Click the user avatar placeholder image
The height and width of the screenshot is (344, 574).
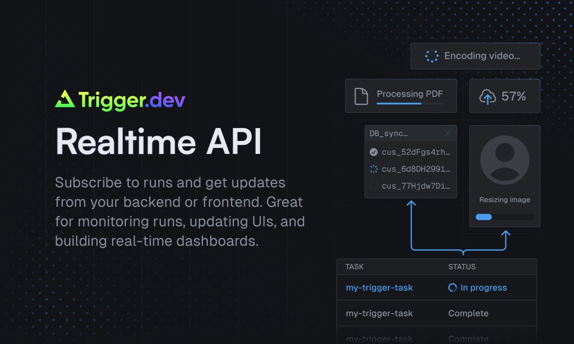504,160
